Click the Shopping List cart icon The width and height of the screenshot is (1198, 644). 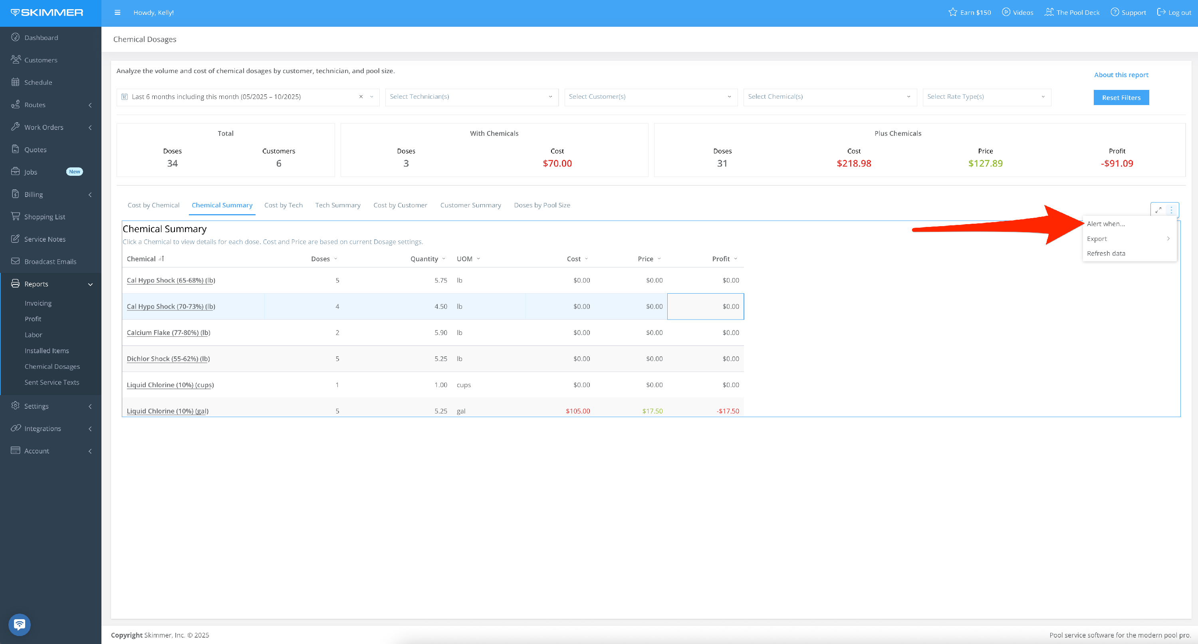pos(15,217)
